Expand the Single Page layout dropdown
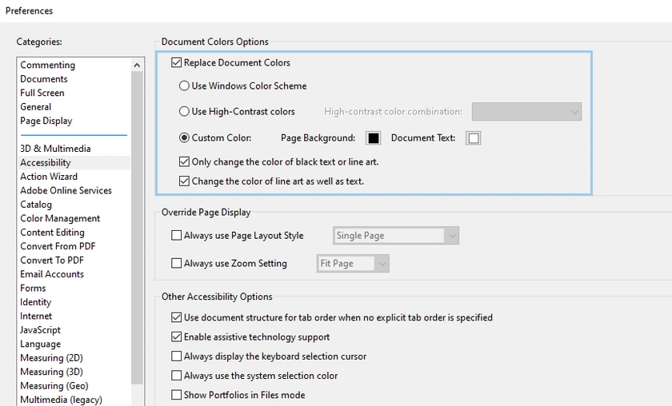This screenshot has width=672, height=406. point(396,236)
